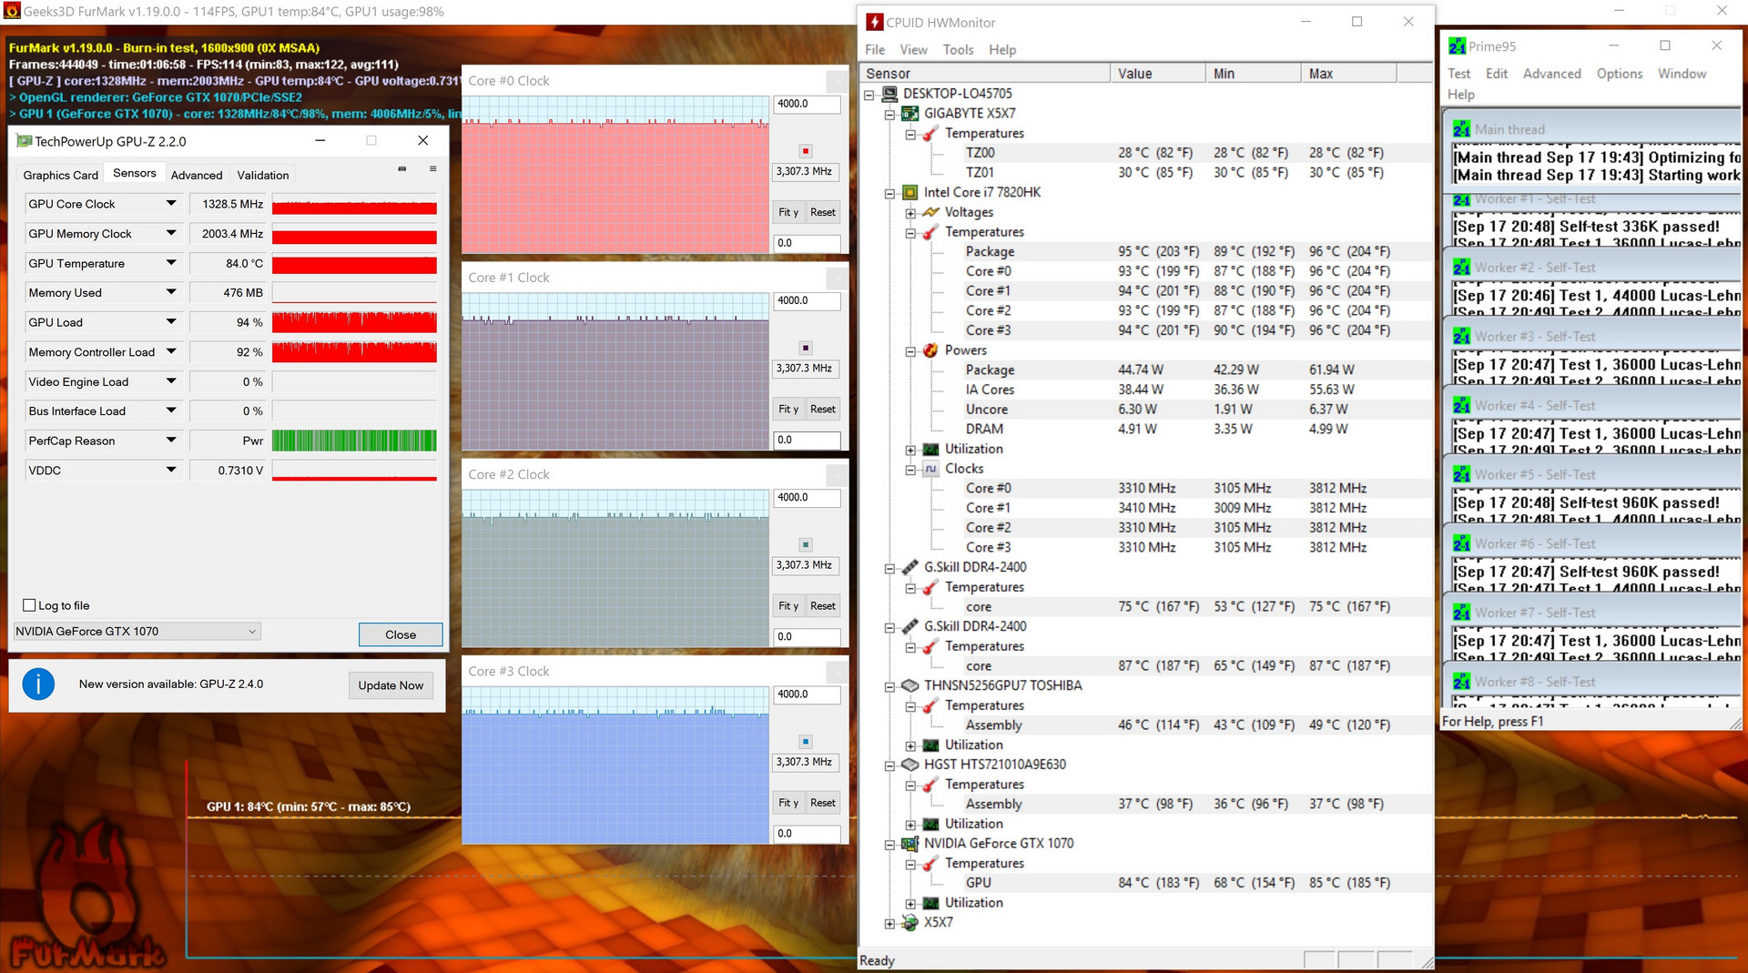Click the FurMark icon in the title bar
This screenshot has width=1748, height=973.
tap(12, 12)
